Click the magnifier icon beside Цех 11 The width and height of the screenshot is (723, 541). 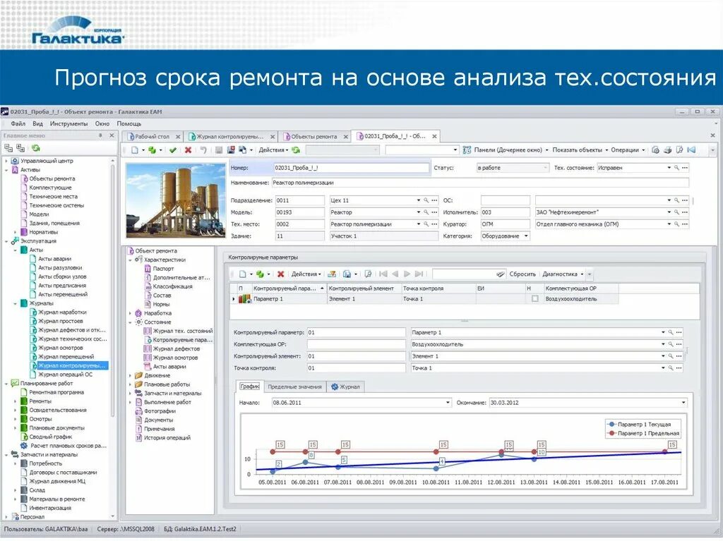coord(426,200)
